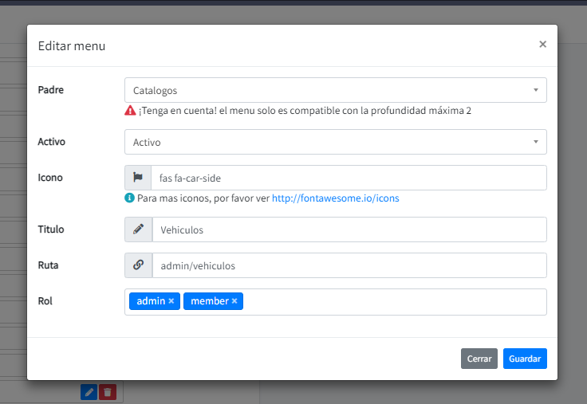Image resolution: width=587 pixels, height=404 pixels.
Task: Expand the Padre dropdown arrow
Action: (x=535, y=90)
